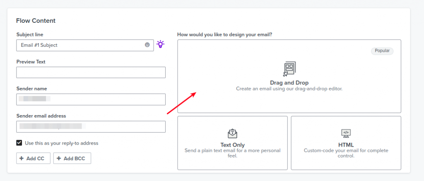Select the Drag and Drop design option

[289, 76]
